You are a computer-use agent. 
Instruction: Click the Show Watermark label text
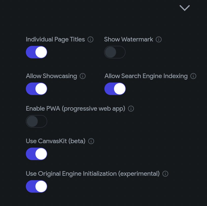coord(128,39)
